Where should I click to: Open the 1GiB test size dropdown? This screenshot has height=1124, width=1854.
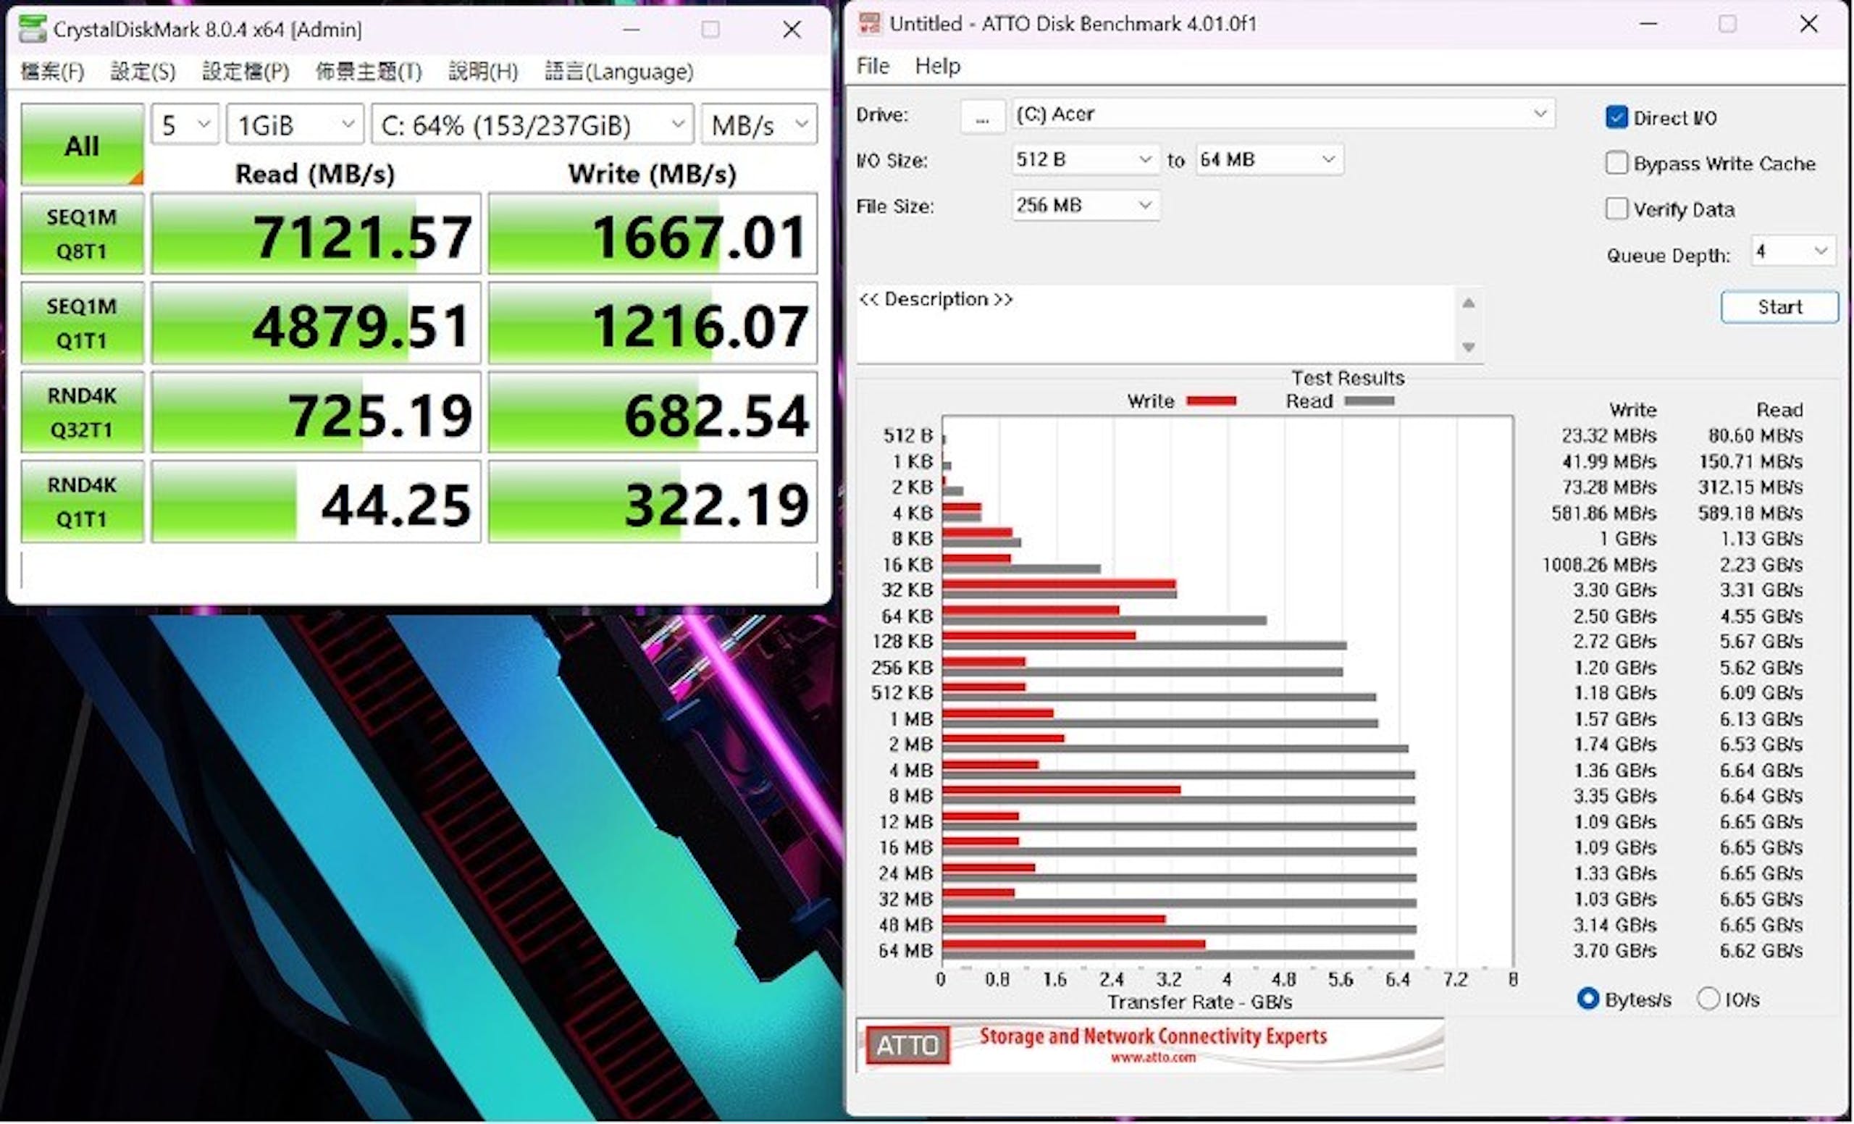click(x=295, y=124)
